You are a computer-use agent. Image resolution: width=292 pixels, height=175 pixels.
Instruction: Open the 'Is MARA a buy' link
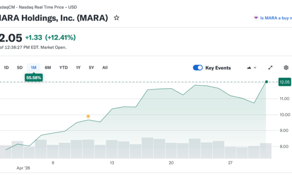pos(276,18)
